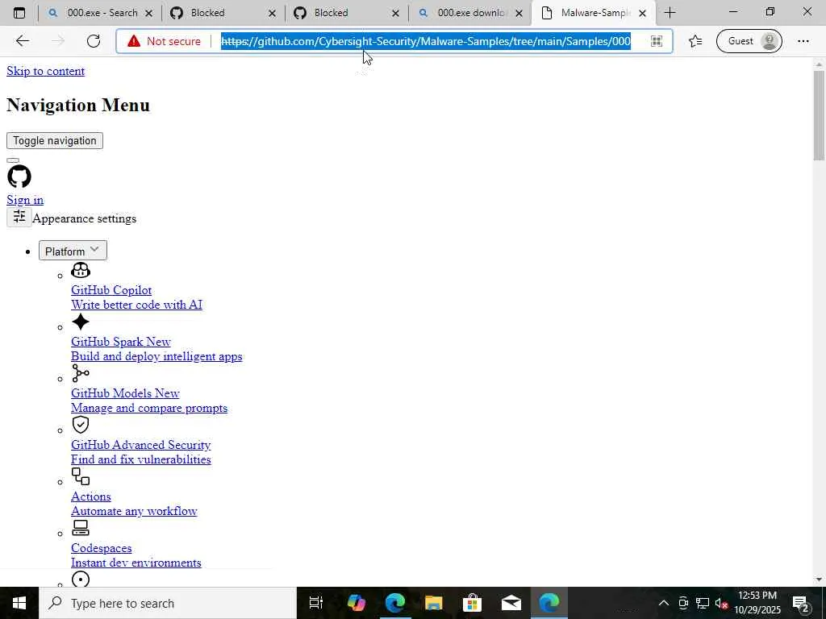The width and height of the screenshot is (826, 619).
Task: Click the Skip to content link
Action: (45, 71)
